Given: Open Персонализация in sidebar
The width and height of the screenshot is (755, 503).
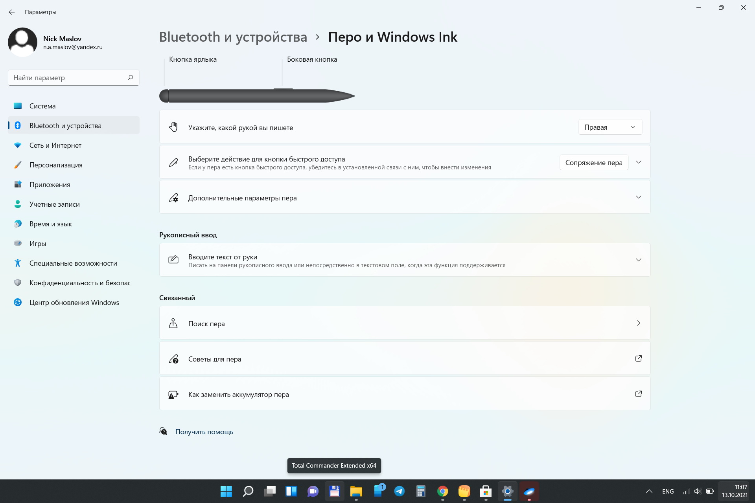Looking at the screenshot, I should tap(56, 165).
